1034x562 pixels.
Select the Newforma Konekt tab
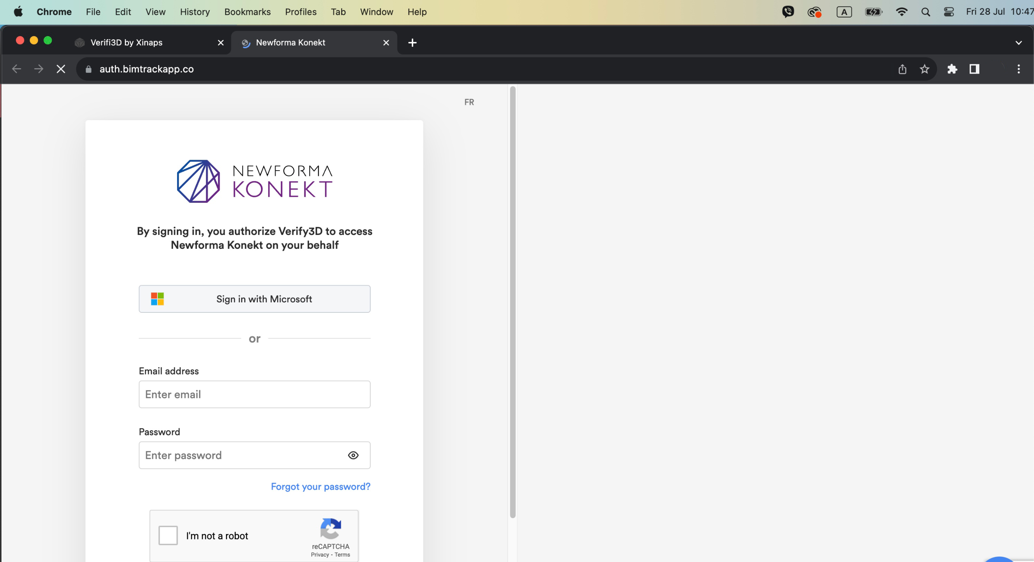[x=315, y=43]
